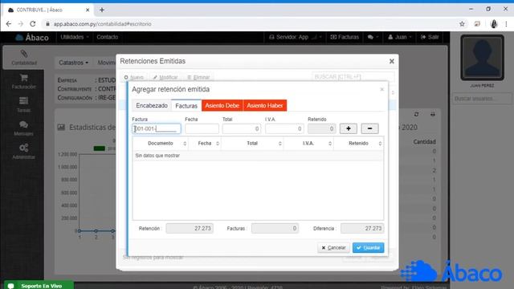Open the Catastros dropdown menu

point(73,63)
